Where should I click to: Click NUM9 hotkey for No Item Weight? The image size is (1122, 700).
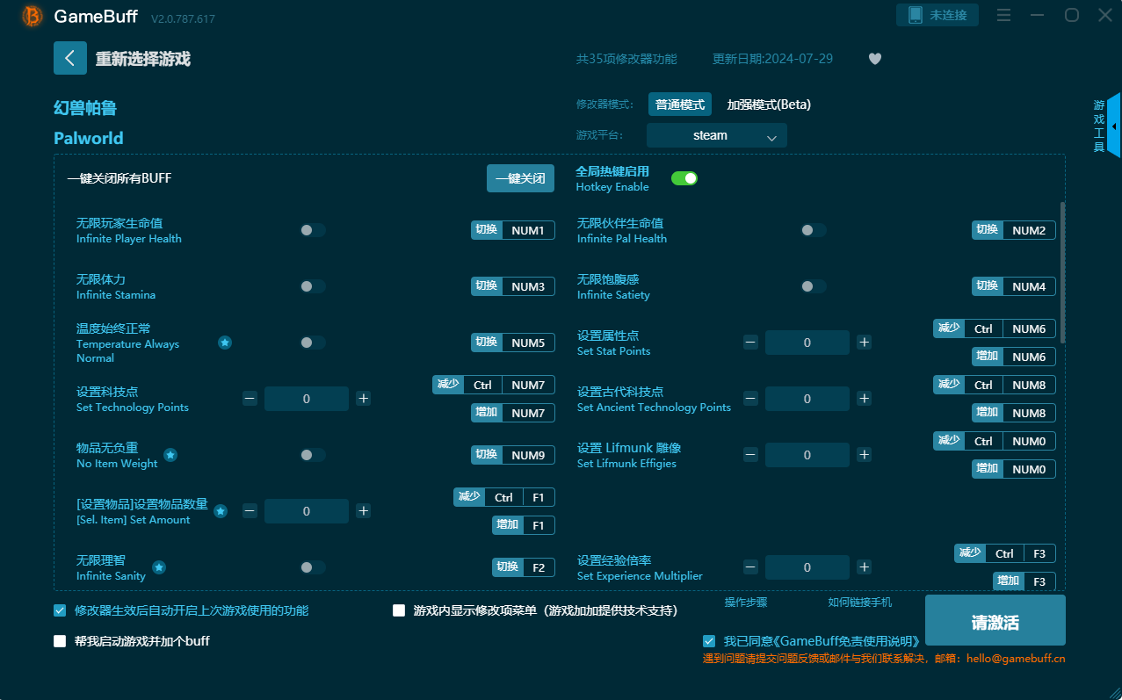pos(528,455)
